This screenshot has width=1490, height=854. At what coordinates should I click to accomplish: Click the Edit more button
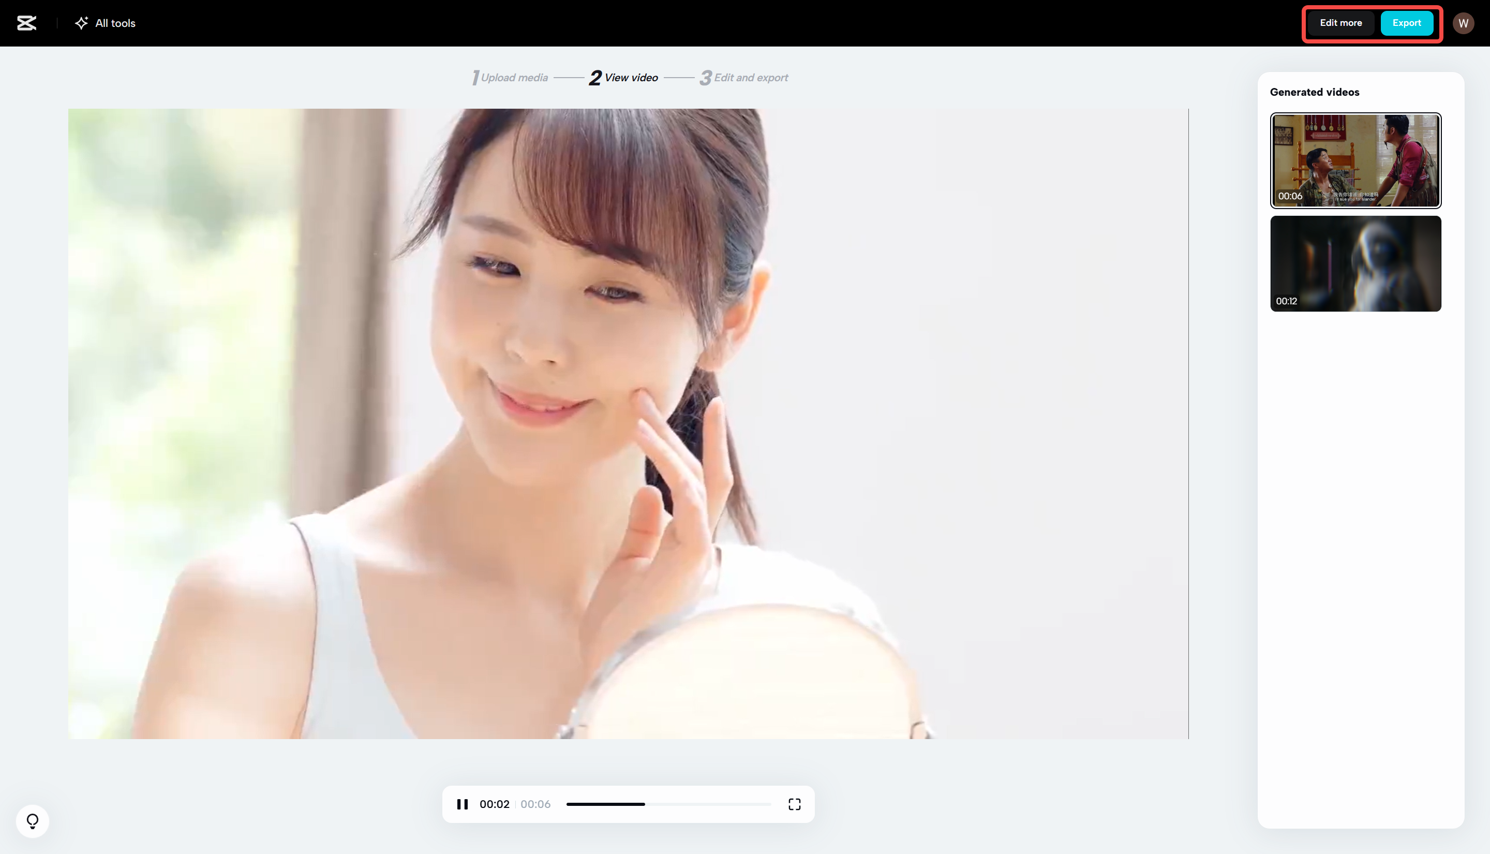click(x=1340, y=23)
